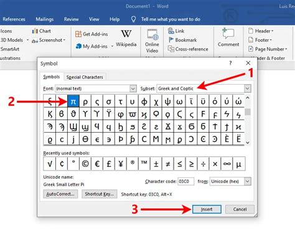Open the References ribbon tab
This screenshot has height=236, width=295.
click(x=14, y=19)
